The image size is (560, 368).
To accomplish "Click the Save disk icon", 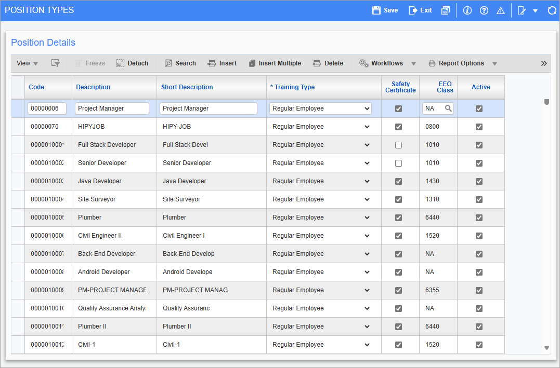I will (376, 10).
